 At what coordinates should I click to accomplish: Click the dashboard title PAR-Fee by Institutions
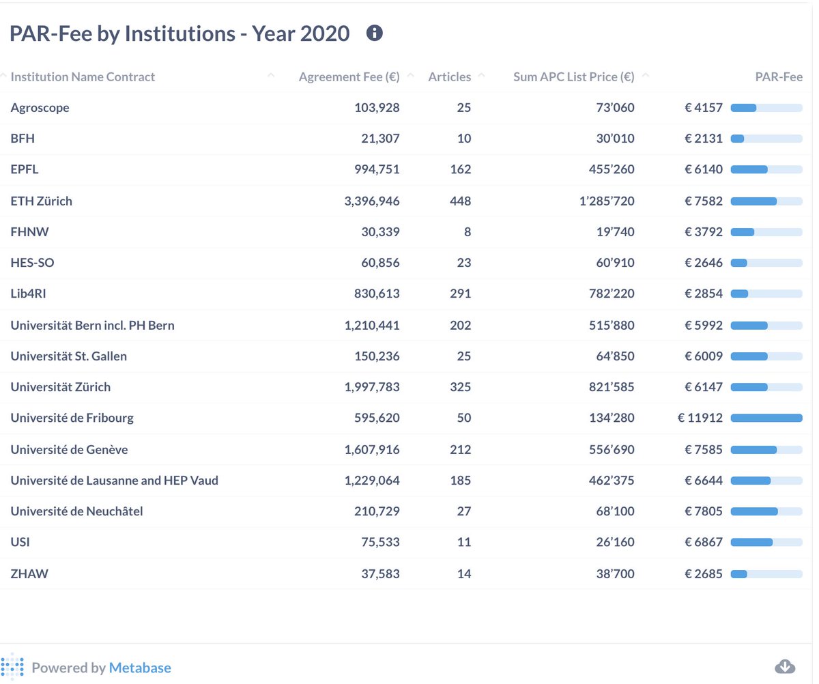pyautogui.click(x=179, y=33)
